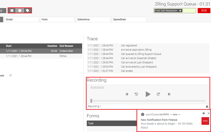Rewind the recording by 15 seconds

(x=136, y=94)
